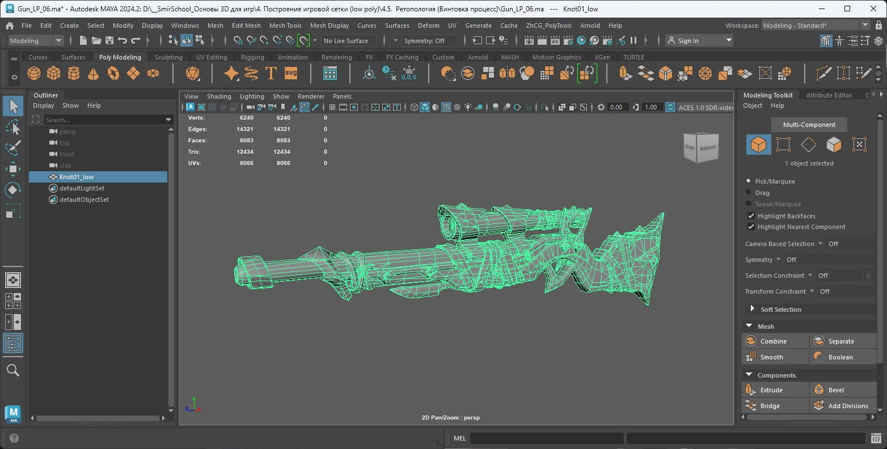Click the Poly Cube shelf icon
Image resolution: width=887 pixels, height=449 pixels.
pyautogui.click(x=54, y=74)
